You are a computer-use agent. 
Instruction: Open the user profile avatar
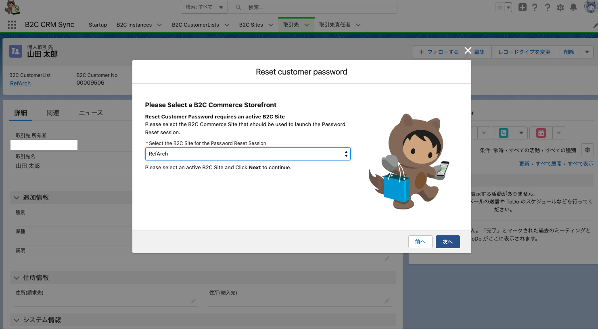coord(591,7)
